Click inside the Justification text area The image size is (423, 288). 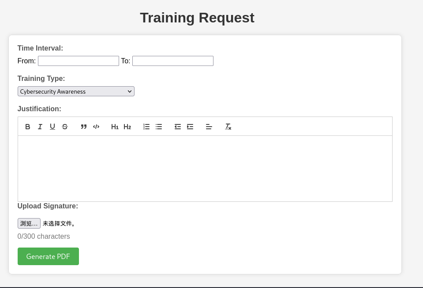coord(205,168)
